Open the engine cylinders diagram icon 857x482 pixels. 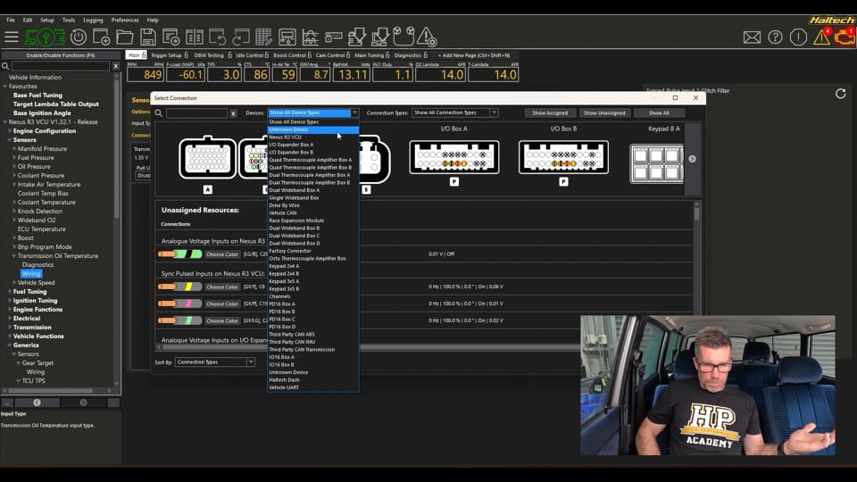point(404,37)
